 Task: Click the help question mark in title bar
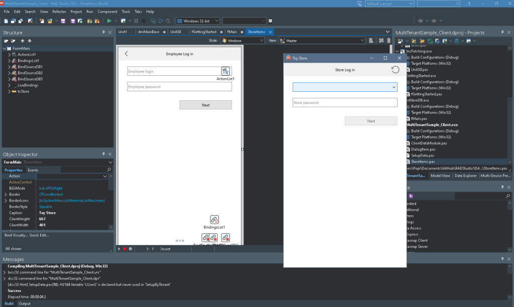(469, 4)
